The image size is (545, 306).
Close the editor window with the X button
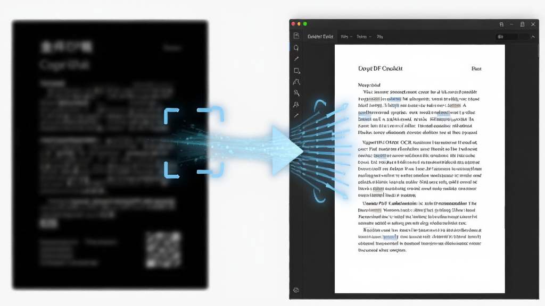(533, 24)
